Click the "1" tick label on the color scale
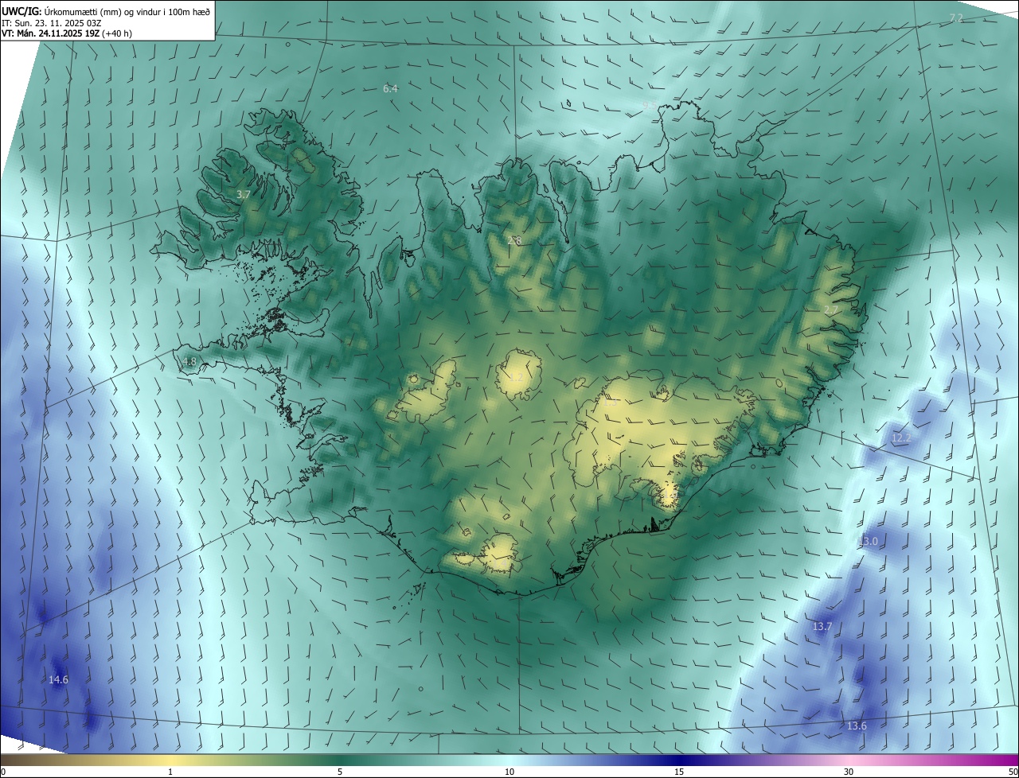 [170, 772]
